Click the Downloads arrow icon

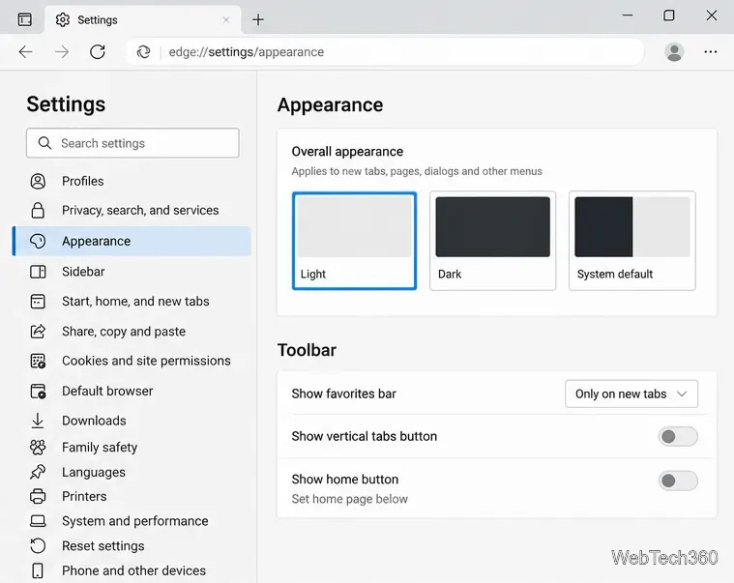click(38, 421)
